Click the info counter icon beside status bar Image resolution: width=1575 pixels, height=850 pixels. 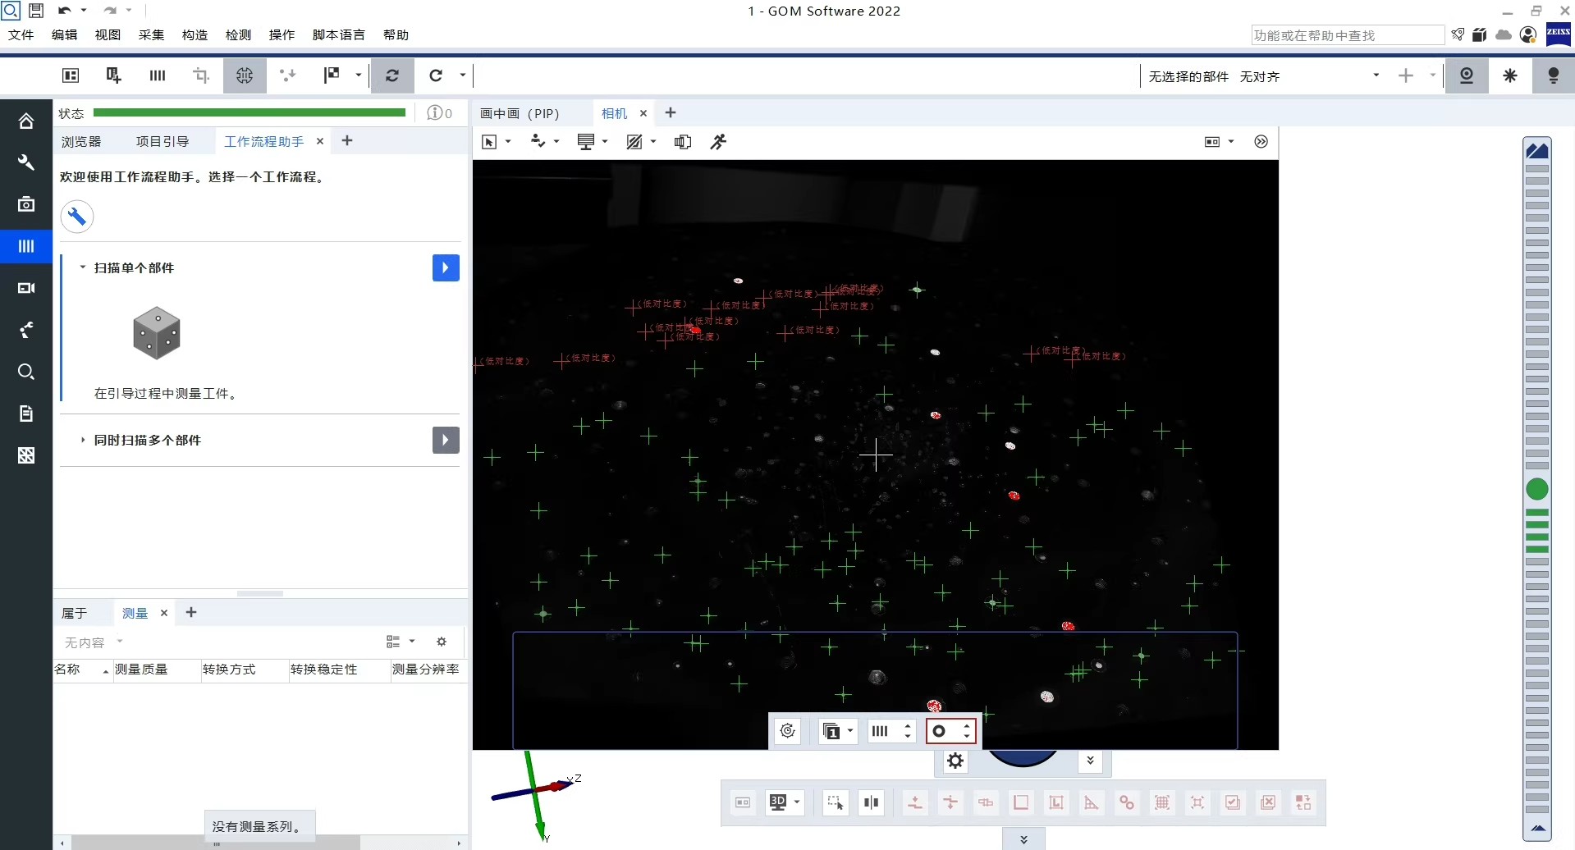pyautogui.click(x=440, y=112)
